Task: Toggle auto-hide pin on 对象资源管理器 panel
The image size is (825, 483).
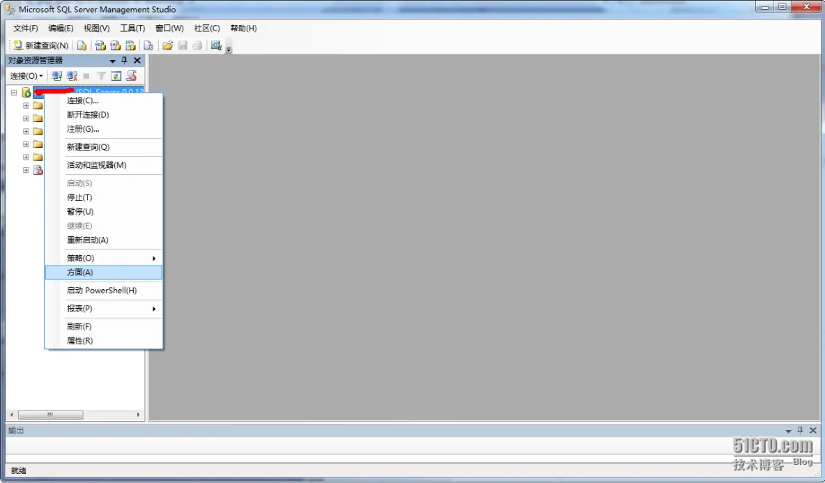Action: 125,61
